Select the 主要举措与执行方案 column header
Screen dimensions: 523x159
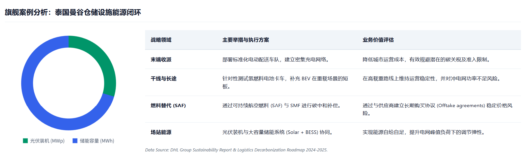246,40
